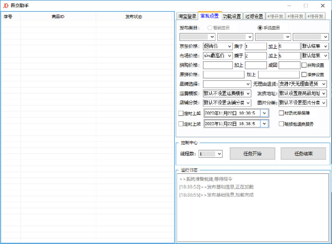Expand the 无理由退货 dropdown
This screenshot has width=332, height=244.
[x=302, y=84]
